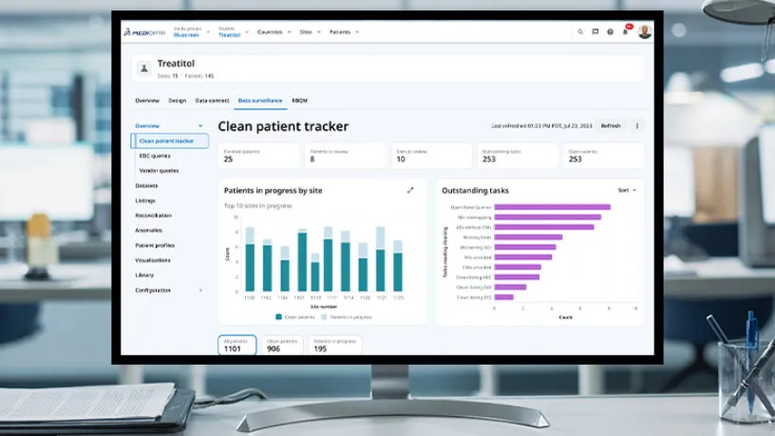The height and width of the screenshot is (436, 775).
Task: Open the search icon in header
Action: [x=580, y=31]
